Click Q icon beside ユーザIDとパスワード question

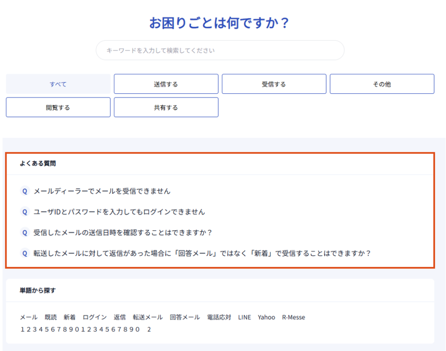point(25,212)
